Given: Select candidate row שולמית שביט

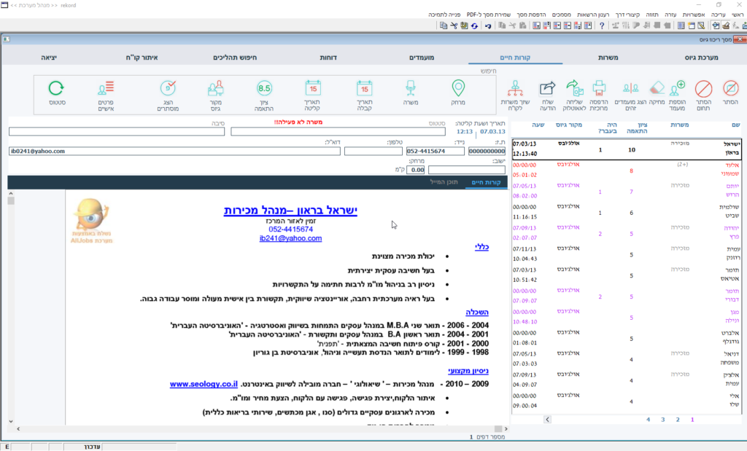Looking at the screenshot, I should pos(627,212).
